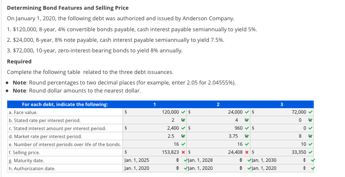
Task: Select row label 'h. Authorization date.'
Action: pos(32,169)
